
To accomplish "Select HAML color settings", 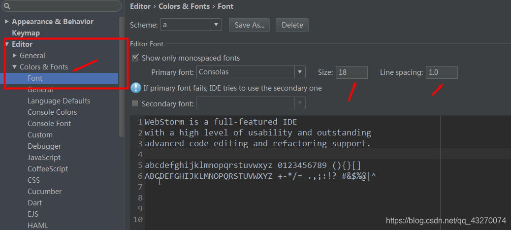I will coord(38,226).
